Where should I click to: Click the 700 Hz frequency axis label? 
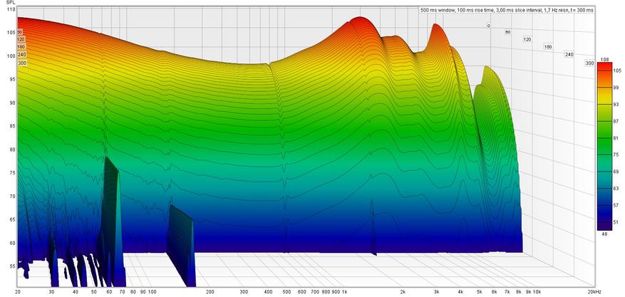coord(315,292)
